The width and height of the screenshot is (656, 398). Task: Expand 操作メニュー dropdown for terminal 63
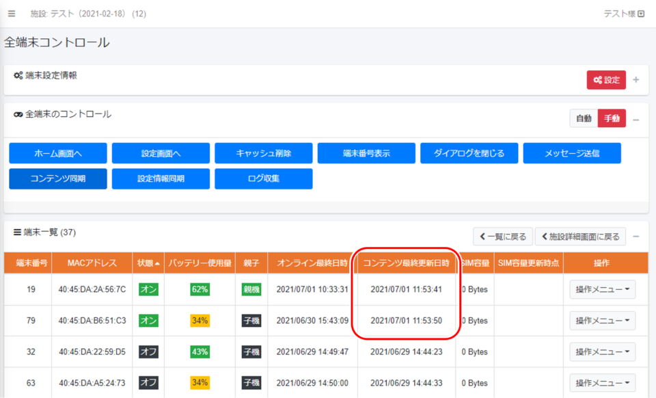pyautogui.click(x=602, y=383)
